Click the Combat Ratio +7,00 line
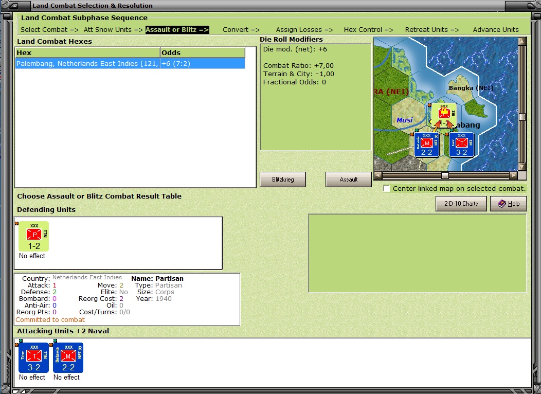This screenshot has width=541, height=394. (298, 65)
